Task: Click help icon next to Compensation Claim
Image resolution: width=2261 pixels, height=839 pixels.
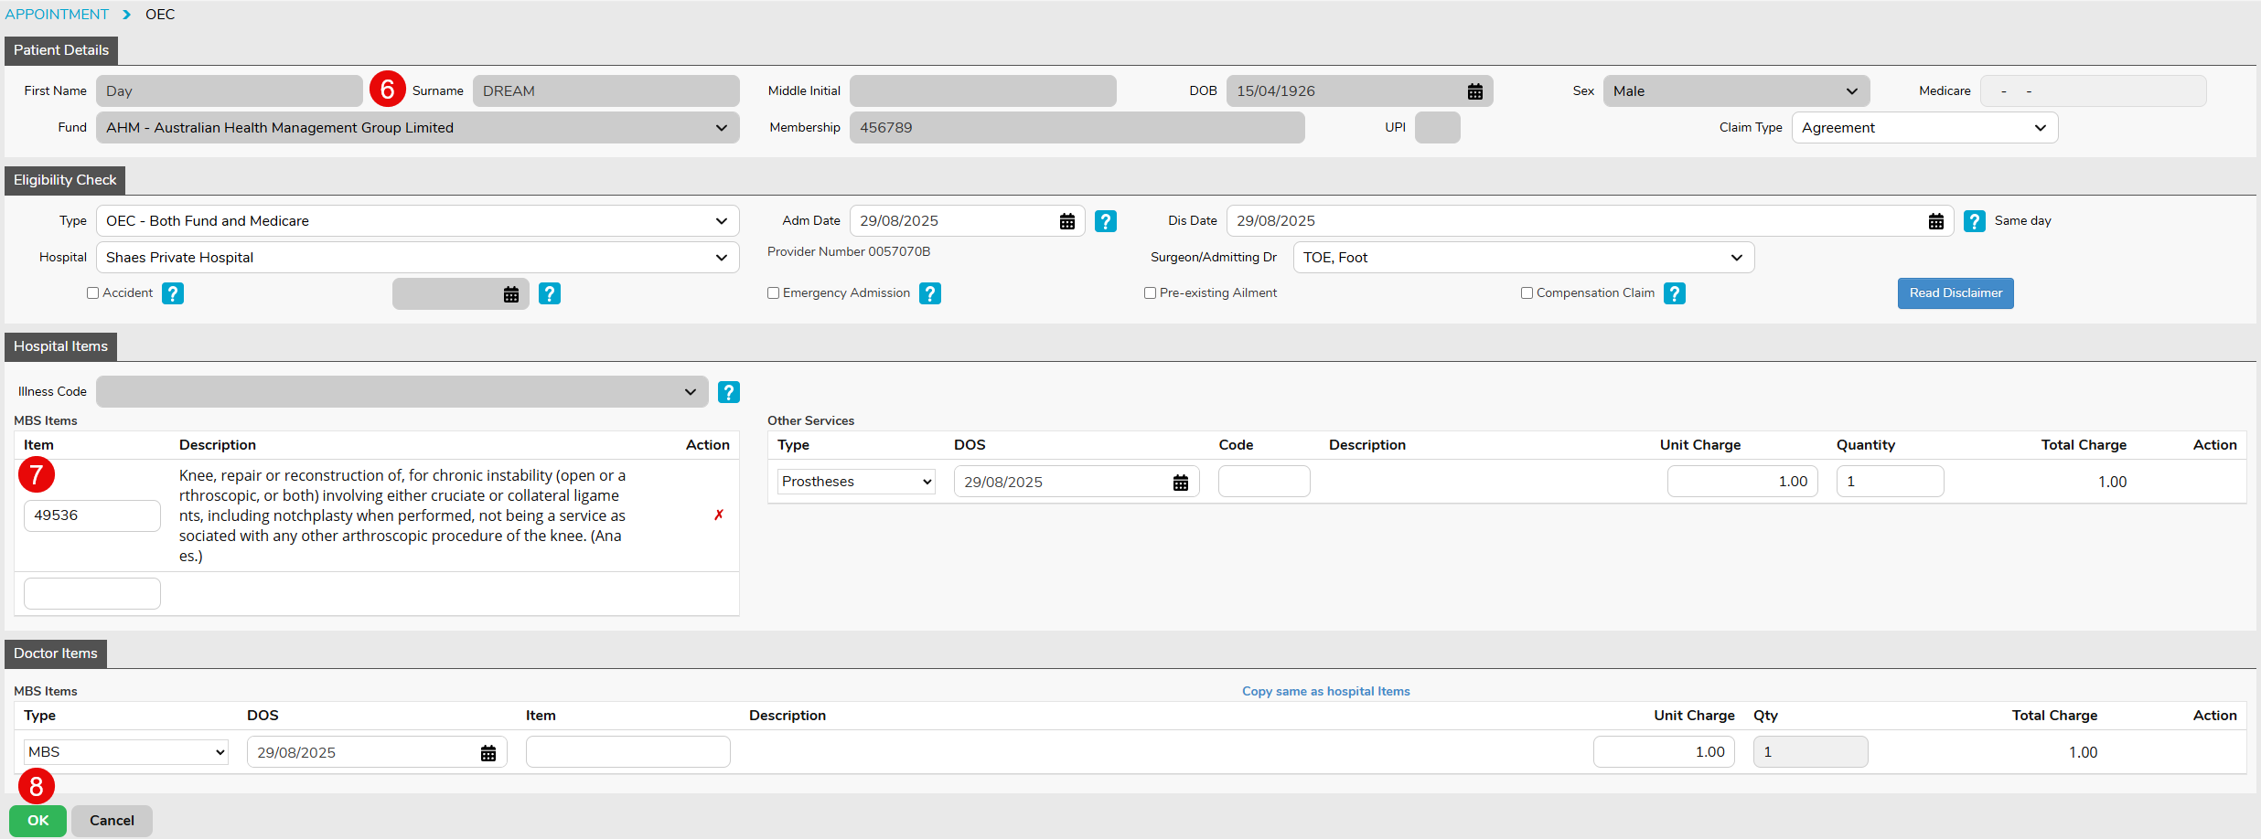Action: (1674, 293)
